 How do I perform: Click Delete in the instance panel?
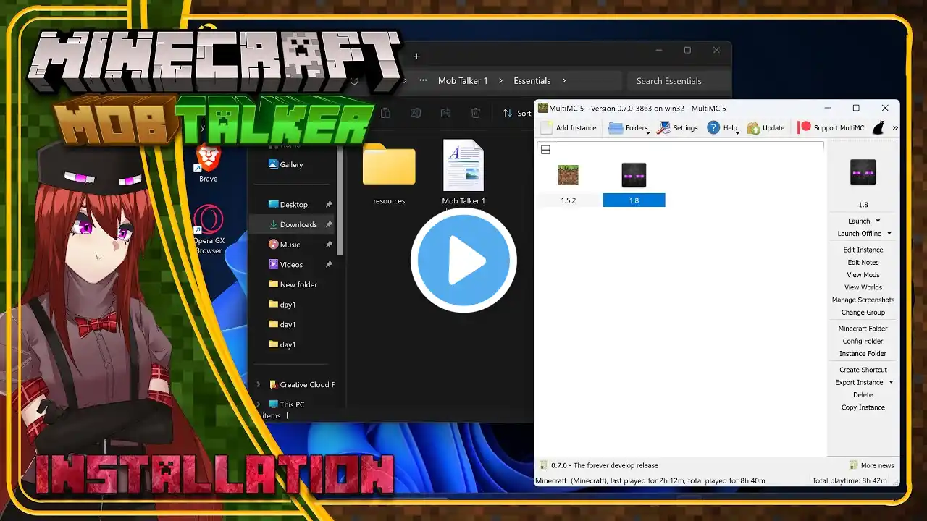pos(863,395)
